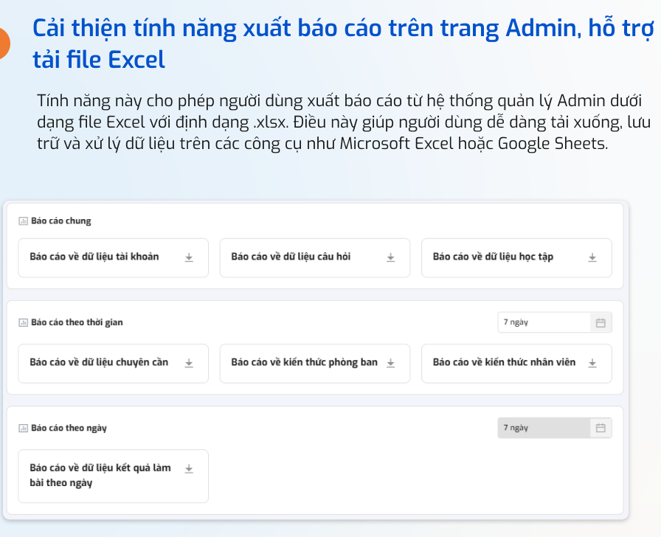This screenshot has width=661, height=537.
Task: Click the page title about Excel export
Action: click(x=343, y=44)
